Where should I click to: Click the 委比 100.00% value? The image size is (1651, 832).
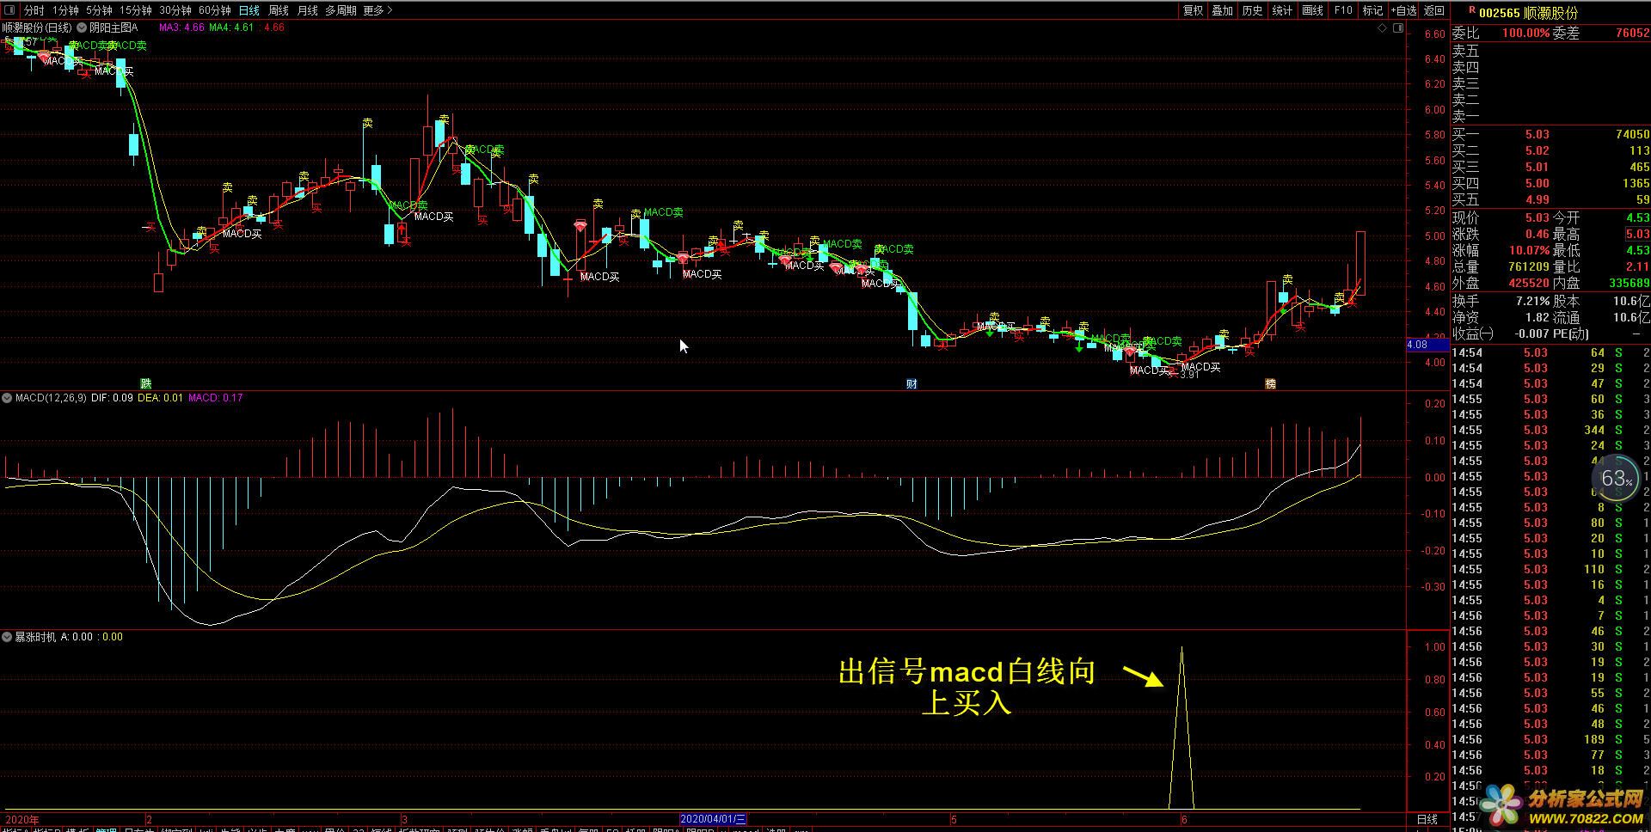pyautogui.click(x=1525, y=33)
